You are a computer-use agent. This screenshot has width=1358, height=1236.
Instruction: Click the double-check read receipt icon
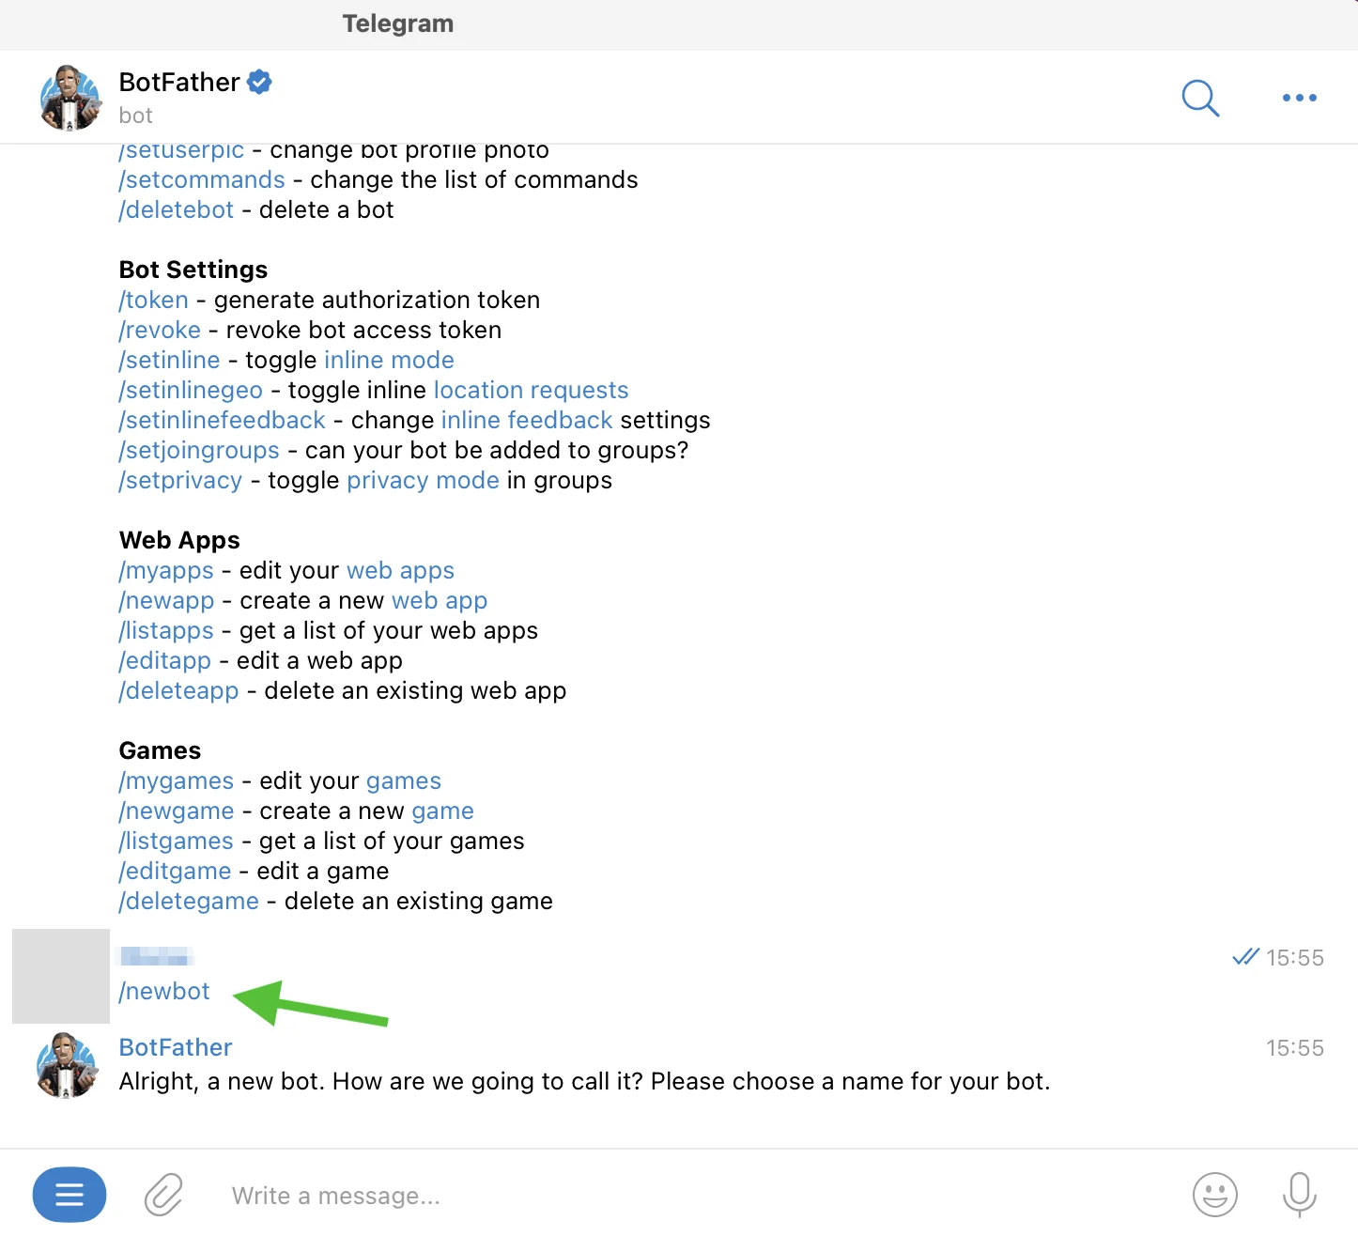click(1245, 957)
